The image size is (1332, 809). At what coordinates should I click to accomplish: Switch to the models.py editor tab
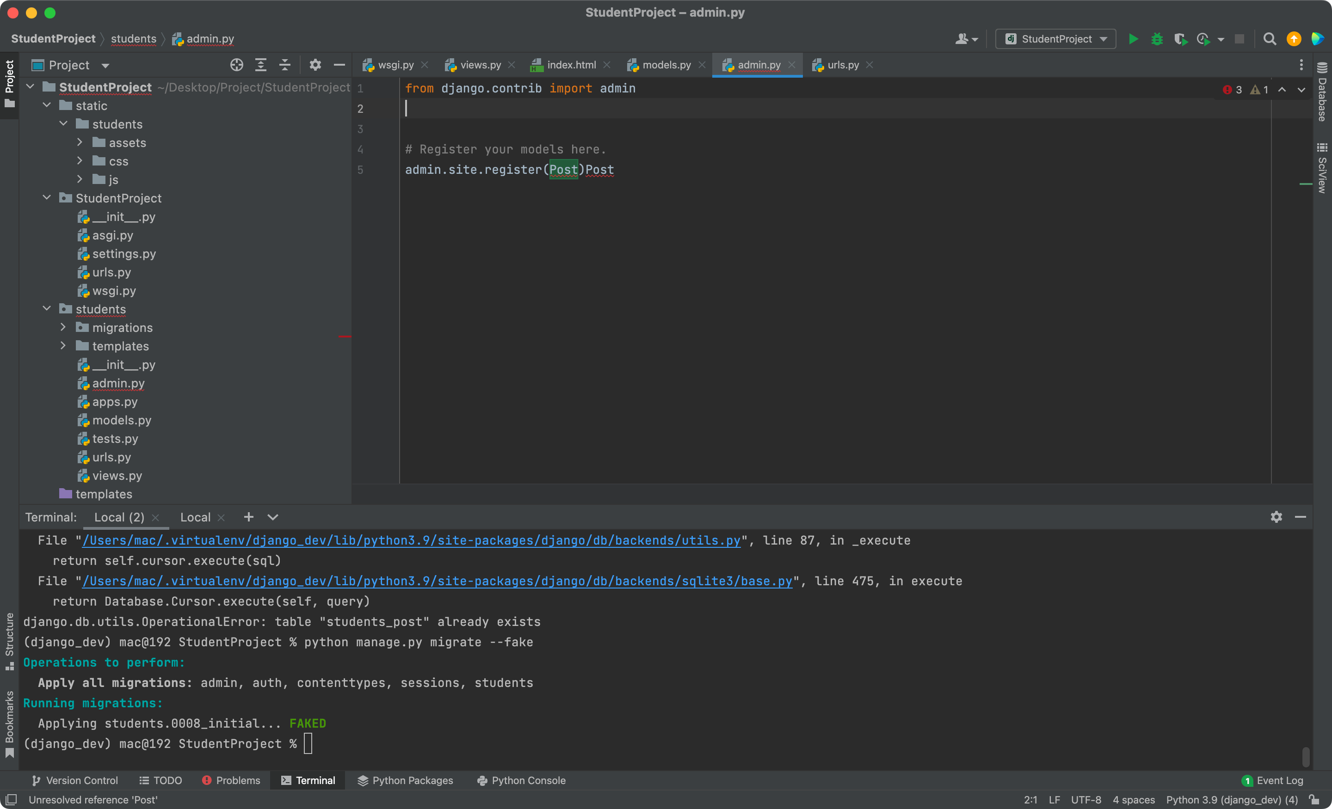tap(666, 65)
